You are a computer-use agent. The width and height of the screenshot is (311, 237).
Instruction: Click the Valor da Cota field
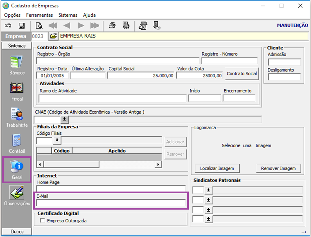[x=199, y=76]
